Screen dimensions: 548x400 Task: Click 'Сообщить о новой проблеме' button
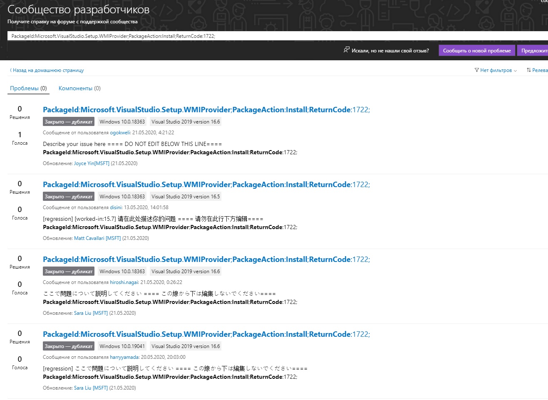point(477,51)
